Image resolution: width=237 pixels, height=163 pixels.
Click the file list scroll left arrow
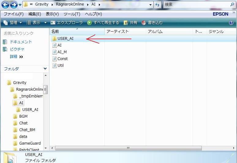point(52,148)
